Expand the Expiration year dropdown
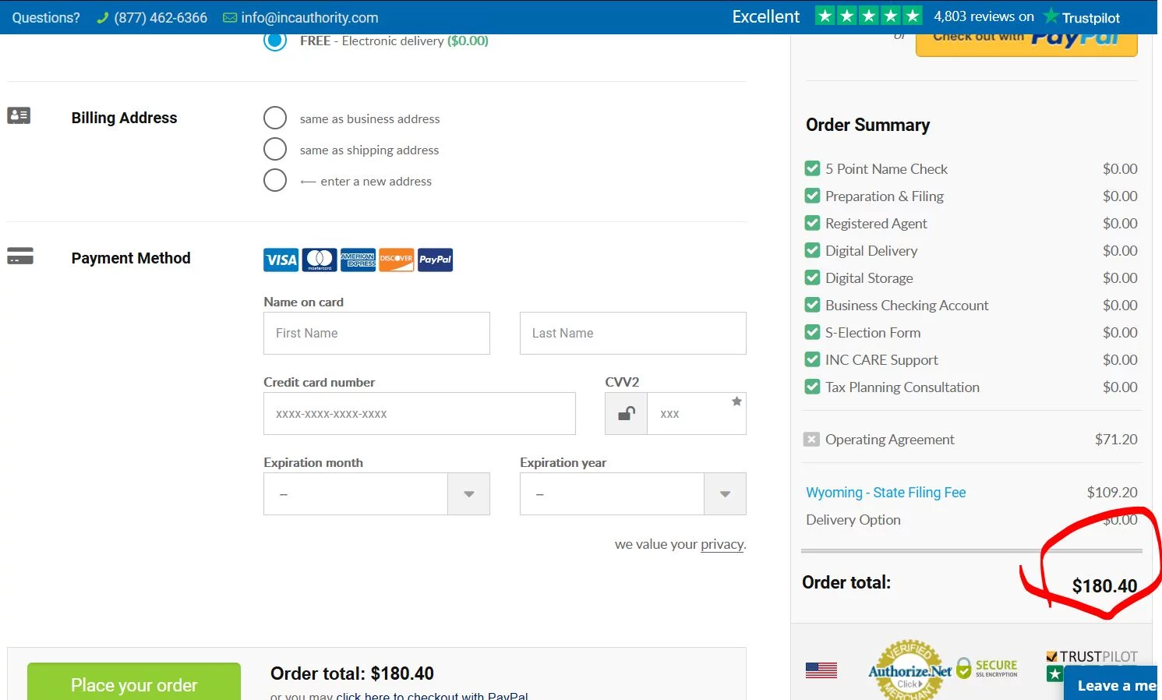Viewport: 1162px width, 700px height. coord(632,494)
